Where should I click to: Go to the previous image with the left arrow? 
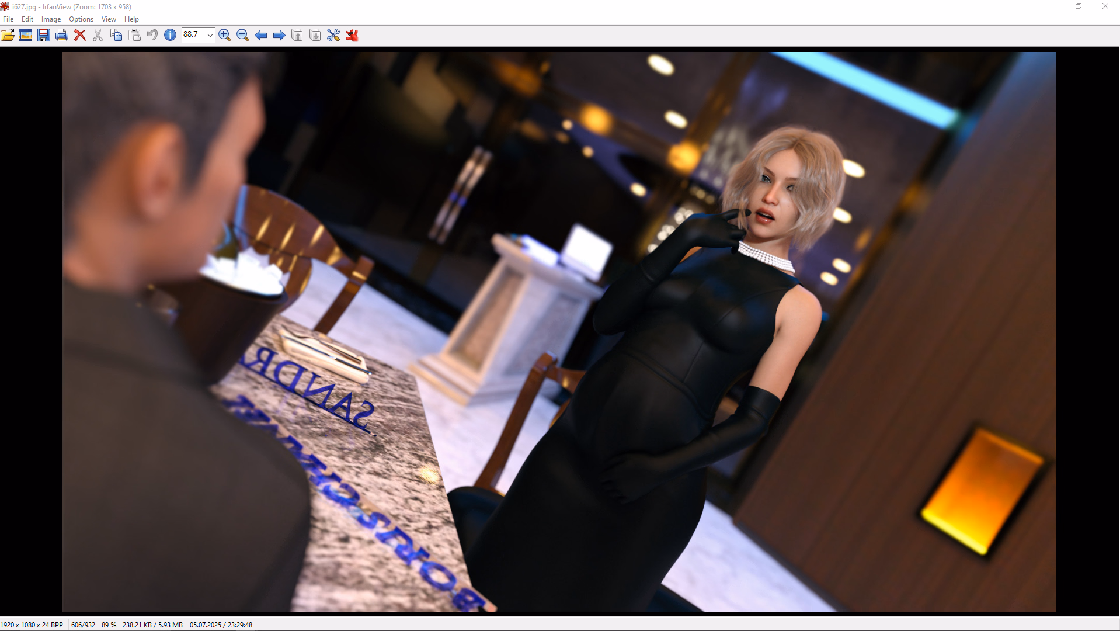(x=261, y=35)
